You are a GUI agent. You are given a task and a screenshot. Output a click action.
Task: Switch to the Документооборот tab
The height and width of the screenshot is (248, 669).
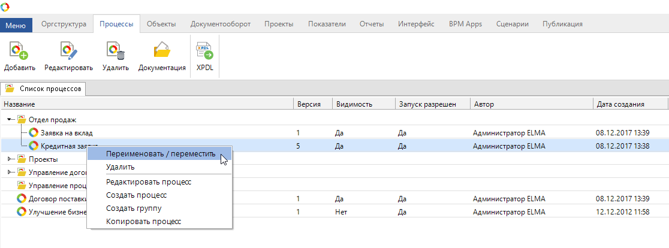click(x=220, y=24)
